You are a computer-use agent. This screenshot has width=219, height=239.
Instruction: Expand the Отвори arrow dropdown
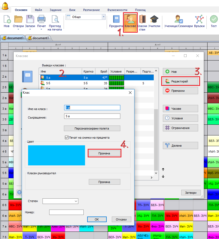click(x=18, y=29)
